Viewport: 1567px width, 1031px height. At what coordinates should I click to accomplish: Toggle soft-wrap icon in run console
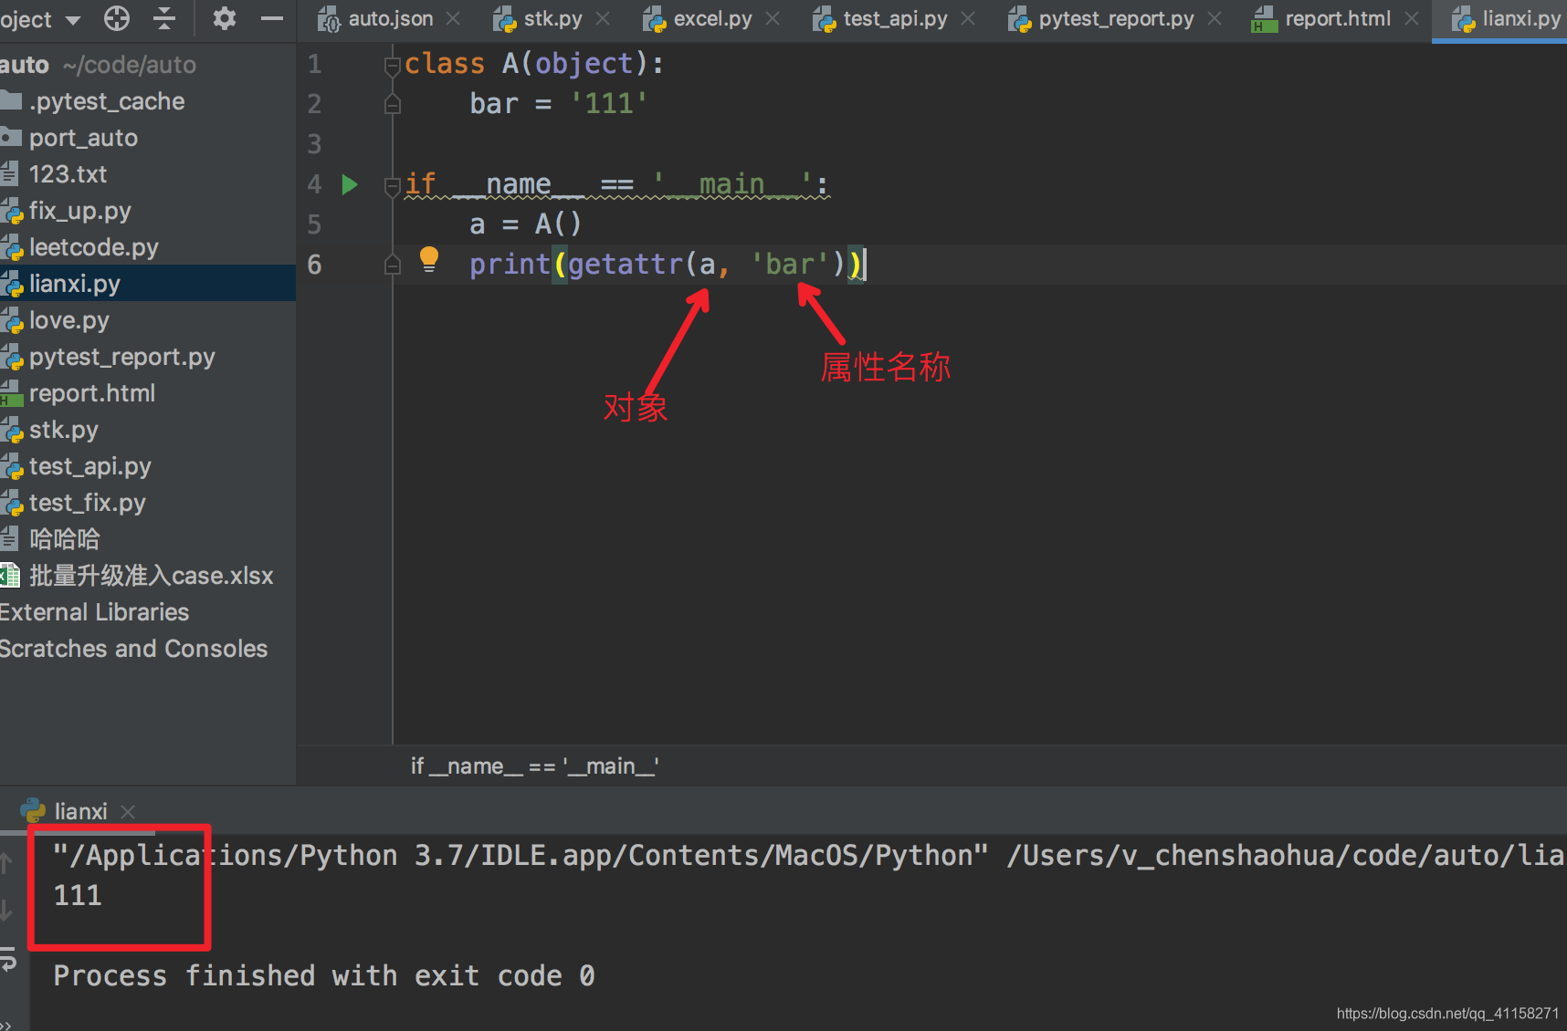[7, 959]
